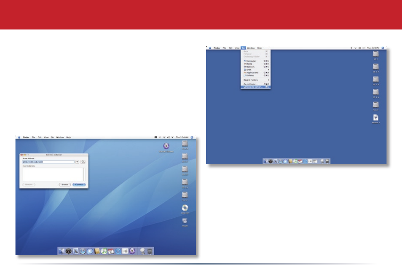Open Finder from the dock below Connect to Server
This screenshot has height=278, width=402.
pos(62,251)
